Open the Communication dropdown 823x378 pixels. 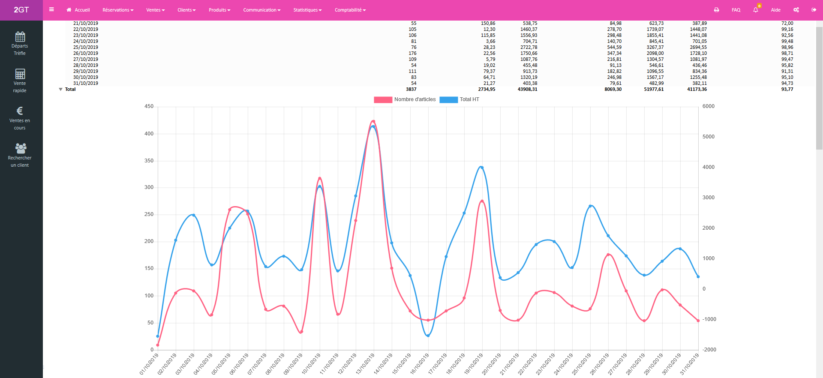point(262,10)
